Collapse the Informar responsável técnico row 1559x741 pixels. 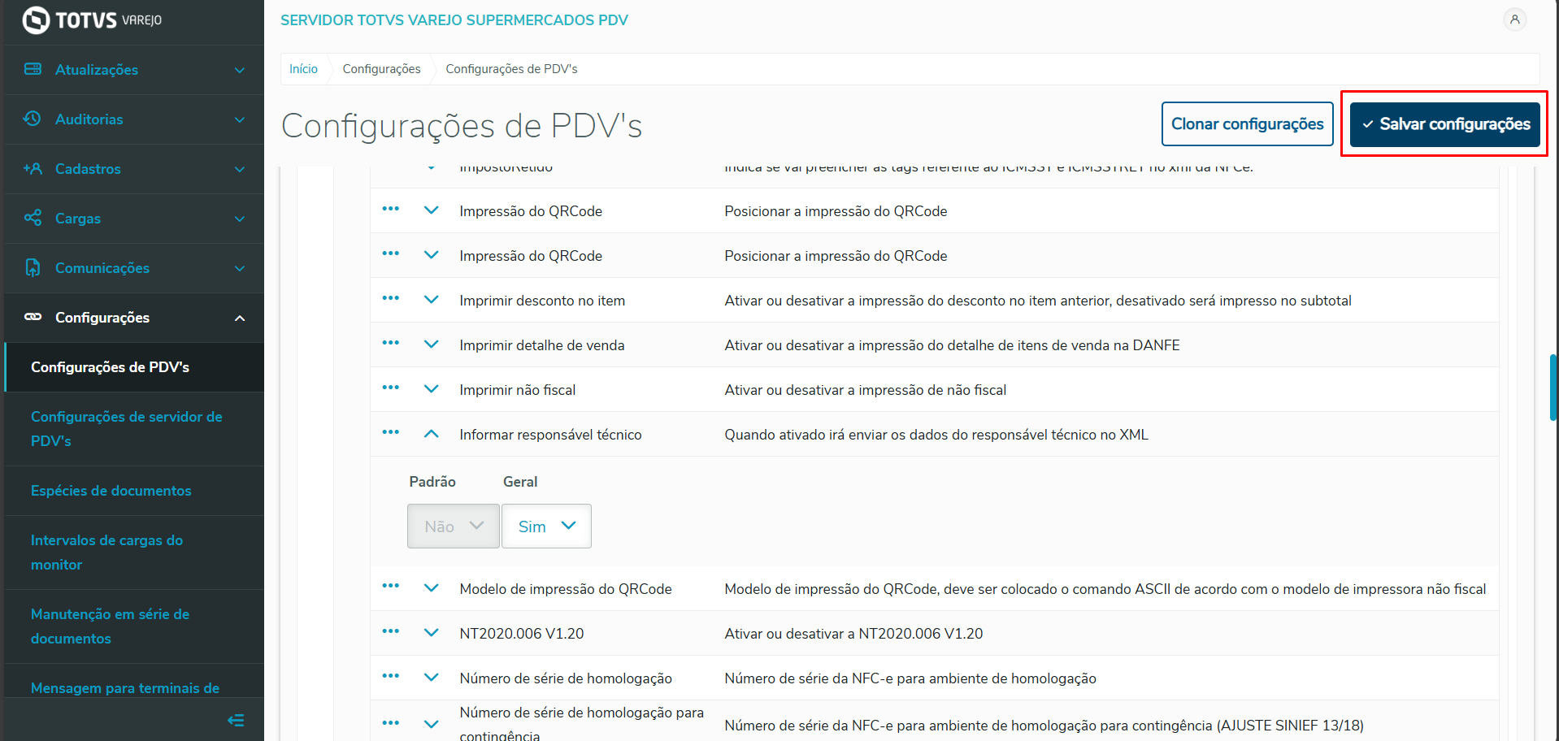click(x=432, y=434)
